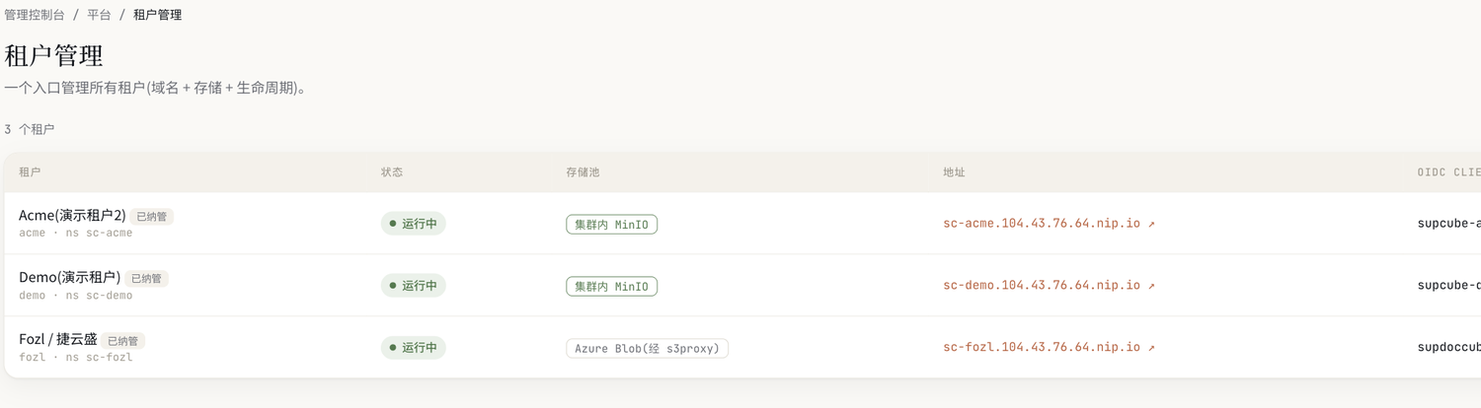Click the running status badge for Fozl
This screenshot has height=408, width=1481.
(414, 348)
